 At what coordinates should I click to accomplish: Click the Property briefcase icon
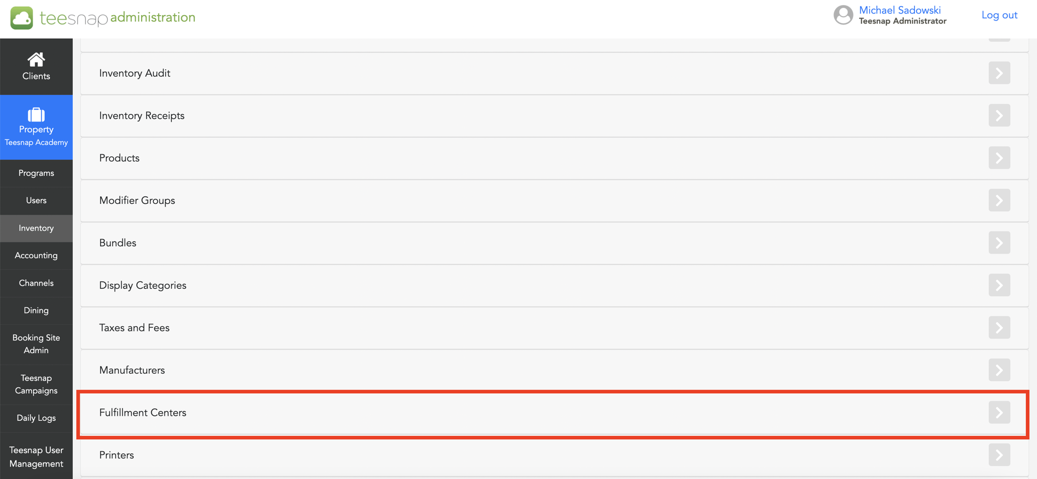(36, 115)
